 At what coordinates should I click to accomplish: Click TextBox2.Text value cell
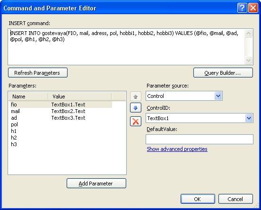68,111
